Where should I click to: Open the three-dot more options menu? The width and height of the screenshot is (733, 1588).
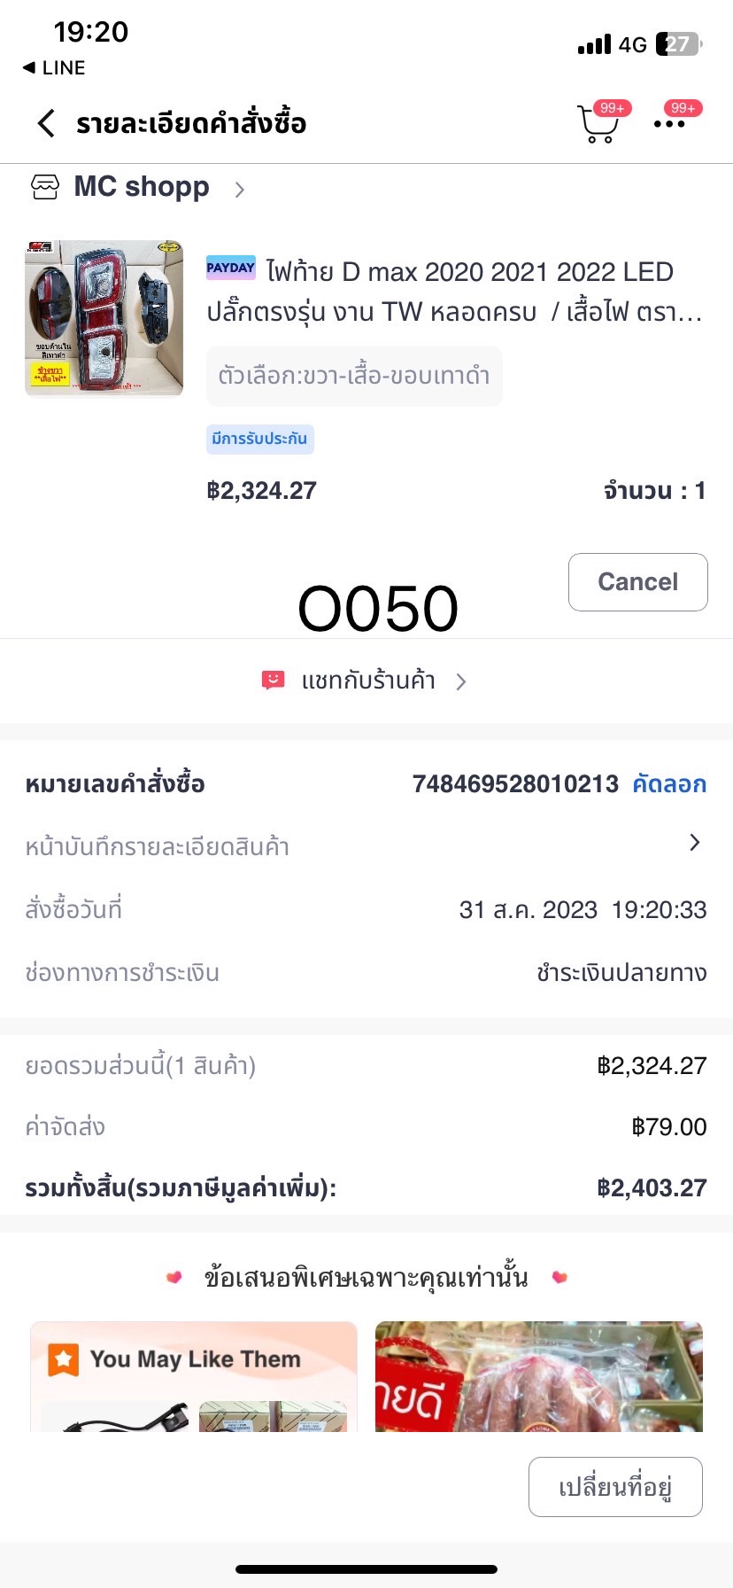[669, 124]
